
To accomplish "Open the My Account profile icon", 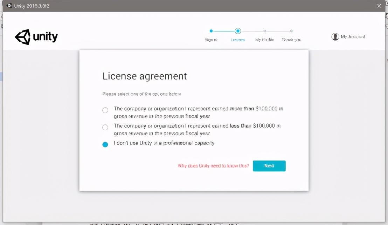I will point(335,37).
